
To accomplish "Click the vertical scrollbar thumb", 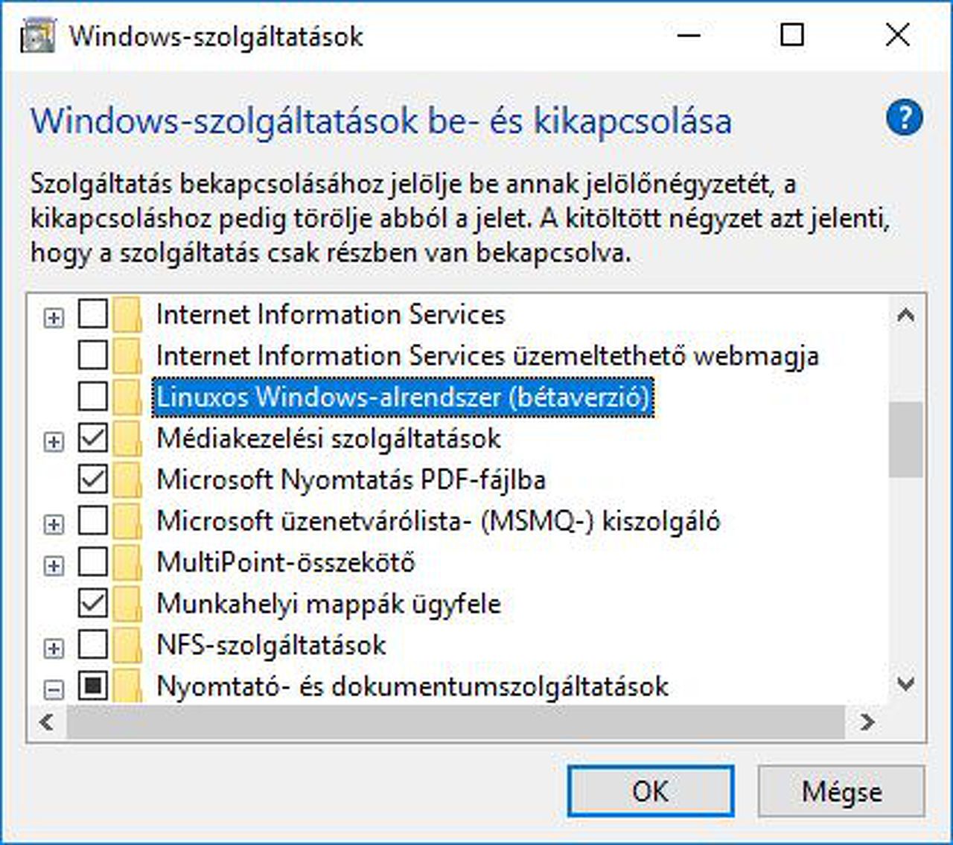I will click(905, 439).
